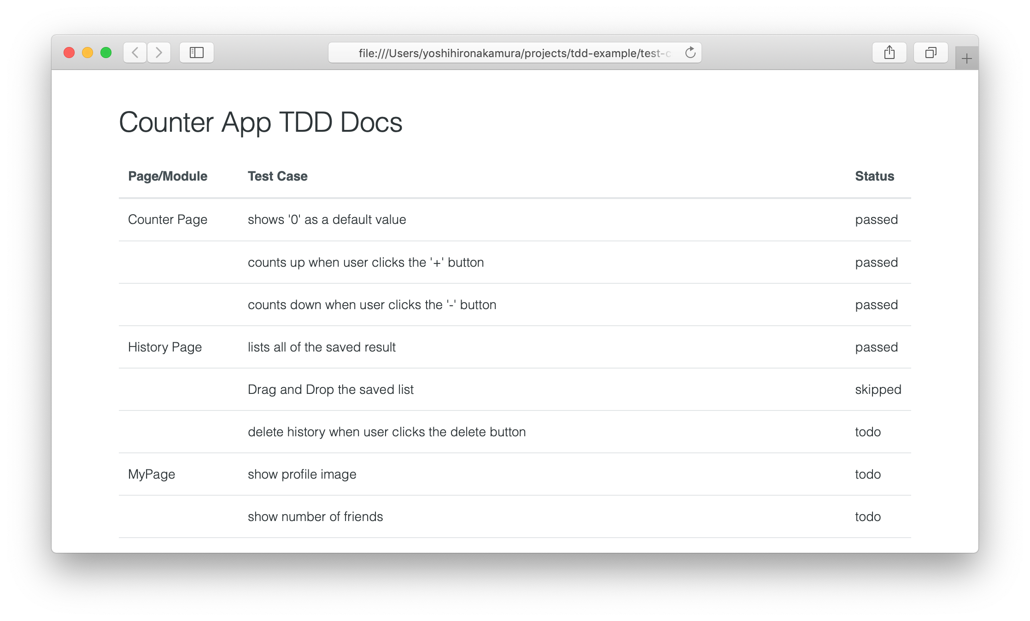Click the Safari forward navigation arrow

[159, 53]
